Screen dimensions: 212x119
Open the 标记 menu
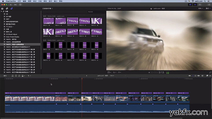pyautogui.click(x=35, y=1)
